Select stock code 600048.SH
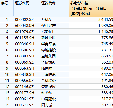 tap(24, 26)
